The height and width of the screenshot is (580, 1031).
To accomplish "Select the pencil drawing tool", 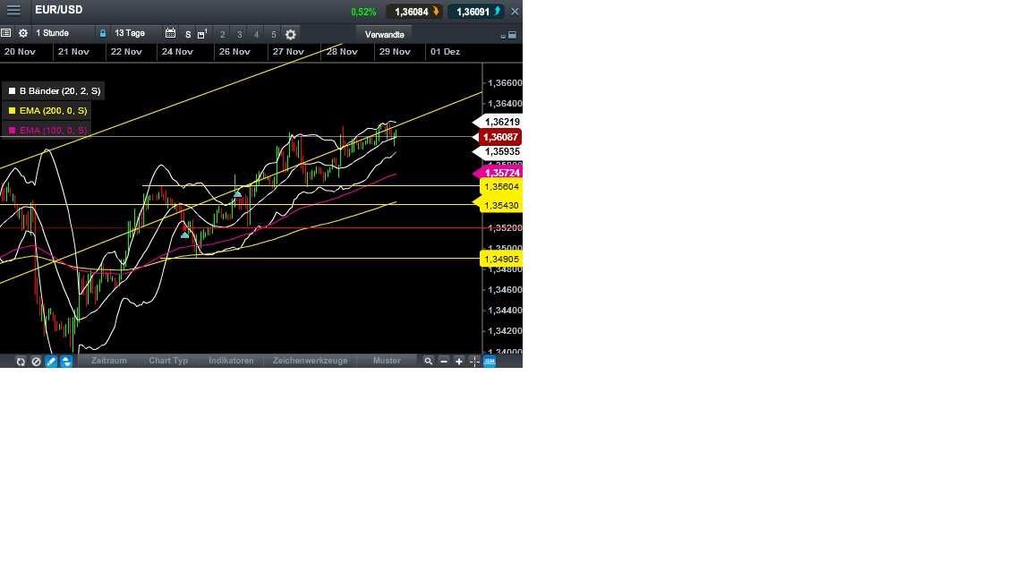I will point(50,361).
